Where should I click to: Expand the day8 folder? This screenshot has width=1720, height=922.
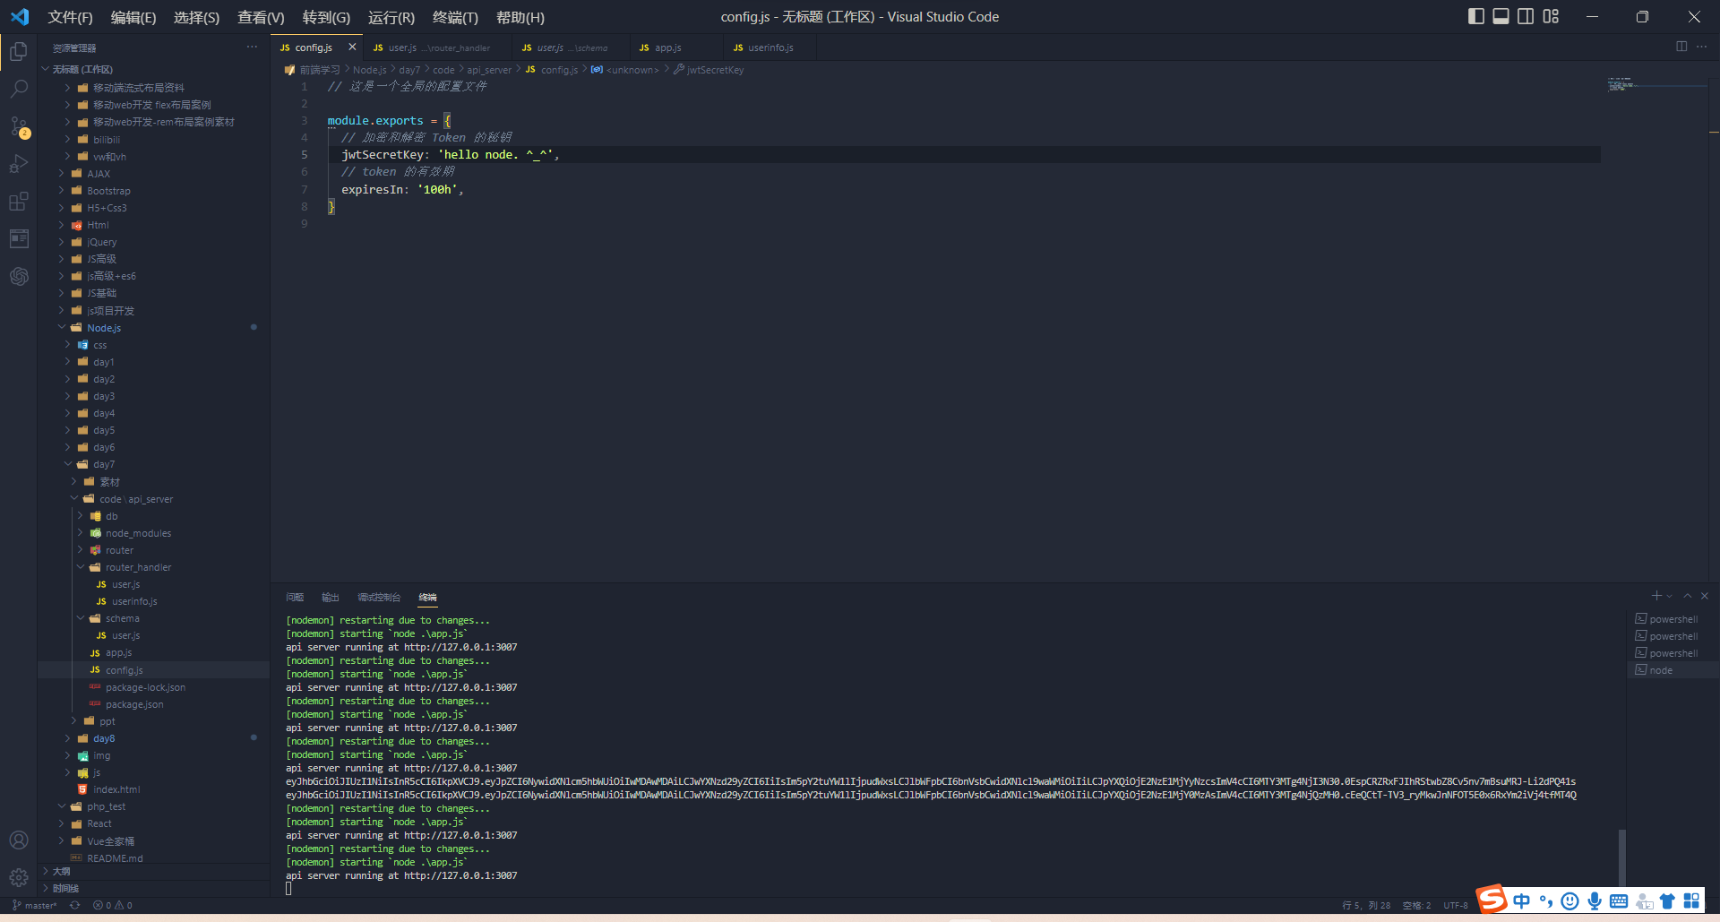click(x=104, y=738)
